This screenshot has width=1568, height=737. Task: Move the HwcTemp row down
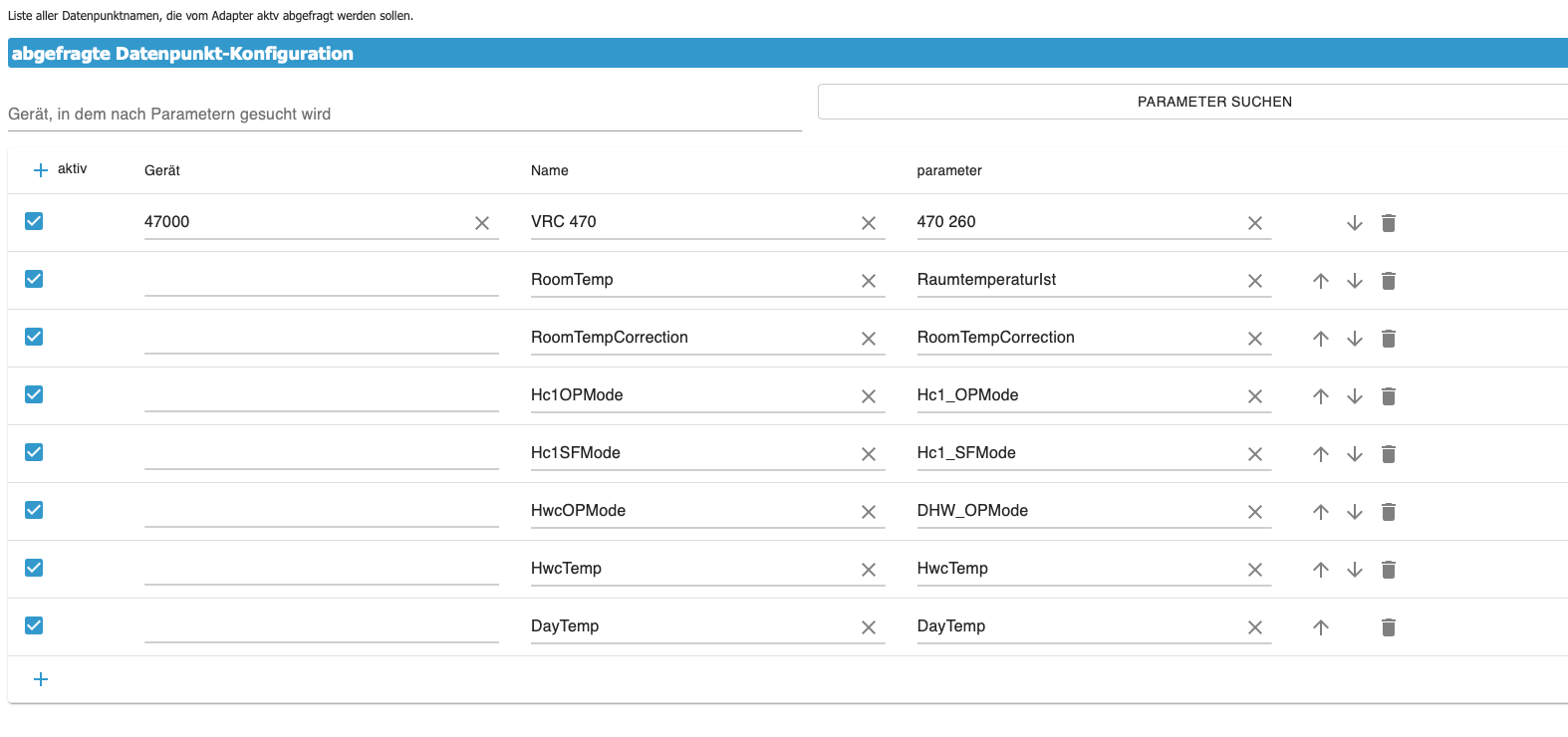tap(1355, 570)
